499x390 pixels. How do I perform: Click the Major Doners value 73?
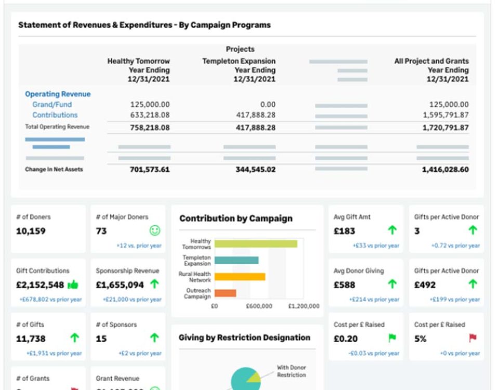[x=101, y=231]
